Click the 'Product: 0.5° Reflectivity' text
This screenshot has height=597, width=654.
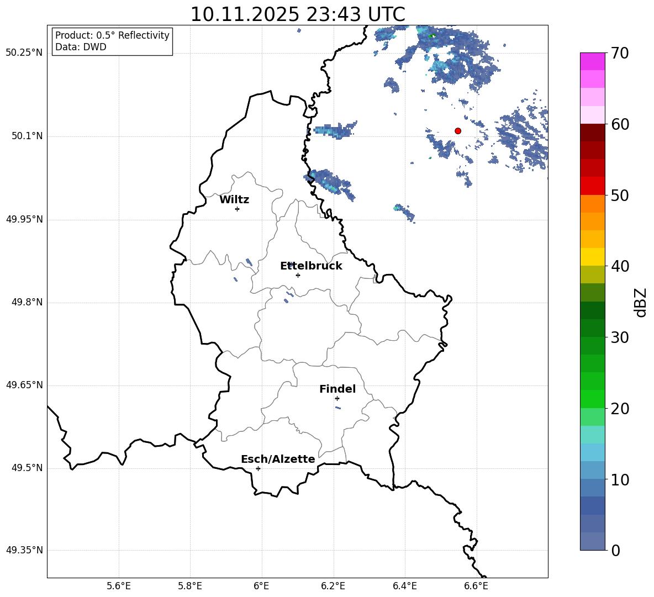point(112,35)
